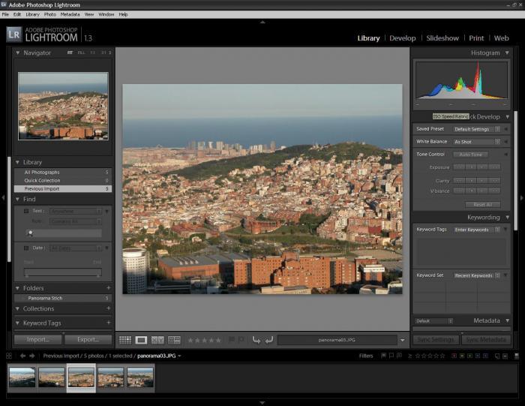The width and height of the screenshot is (525, 406).
Task: Select first filmstrip thumbnail
Action: [x=22, y=377]
